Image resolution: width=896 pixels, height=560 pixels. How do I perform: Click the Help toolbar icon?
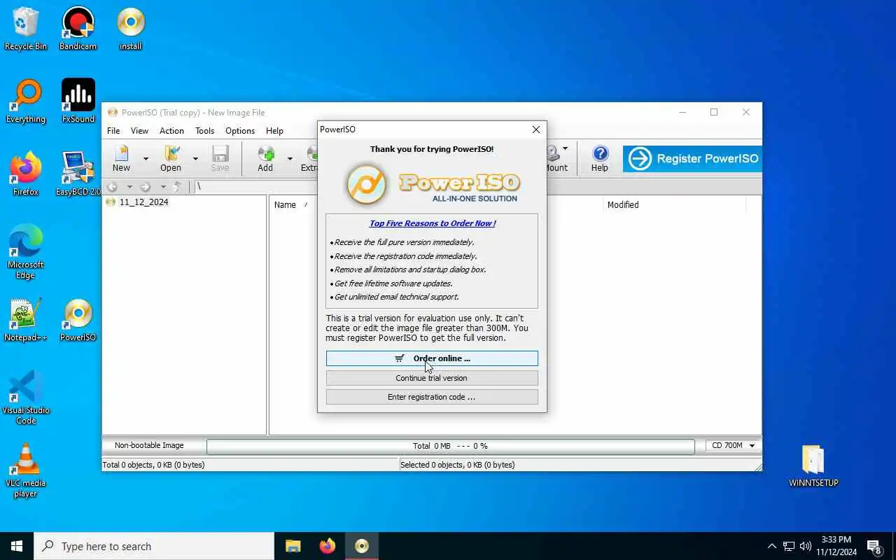tap(600, 158)
